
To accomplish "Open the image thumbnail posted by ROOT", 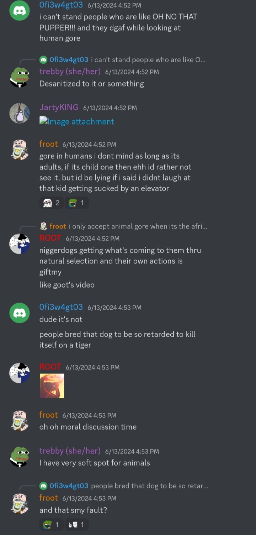I will (x=52, y=386).
